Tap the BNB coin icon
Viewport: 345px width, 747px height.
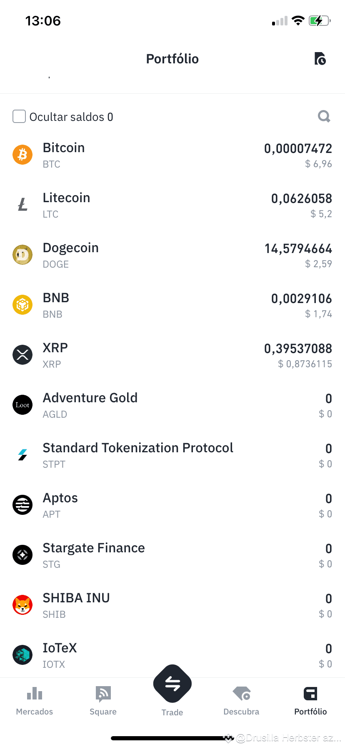pos(22,305)
